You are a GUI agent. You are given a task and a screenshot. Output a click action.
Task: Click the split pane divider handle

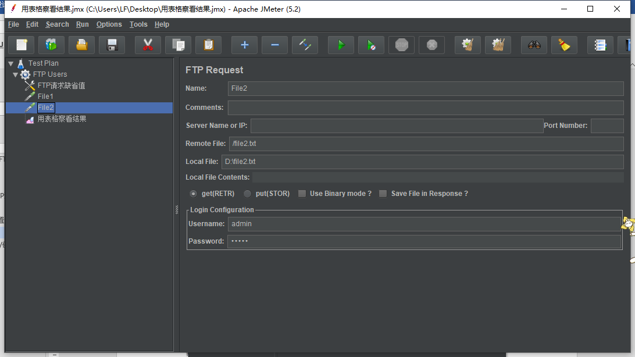177,210
